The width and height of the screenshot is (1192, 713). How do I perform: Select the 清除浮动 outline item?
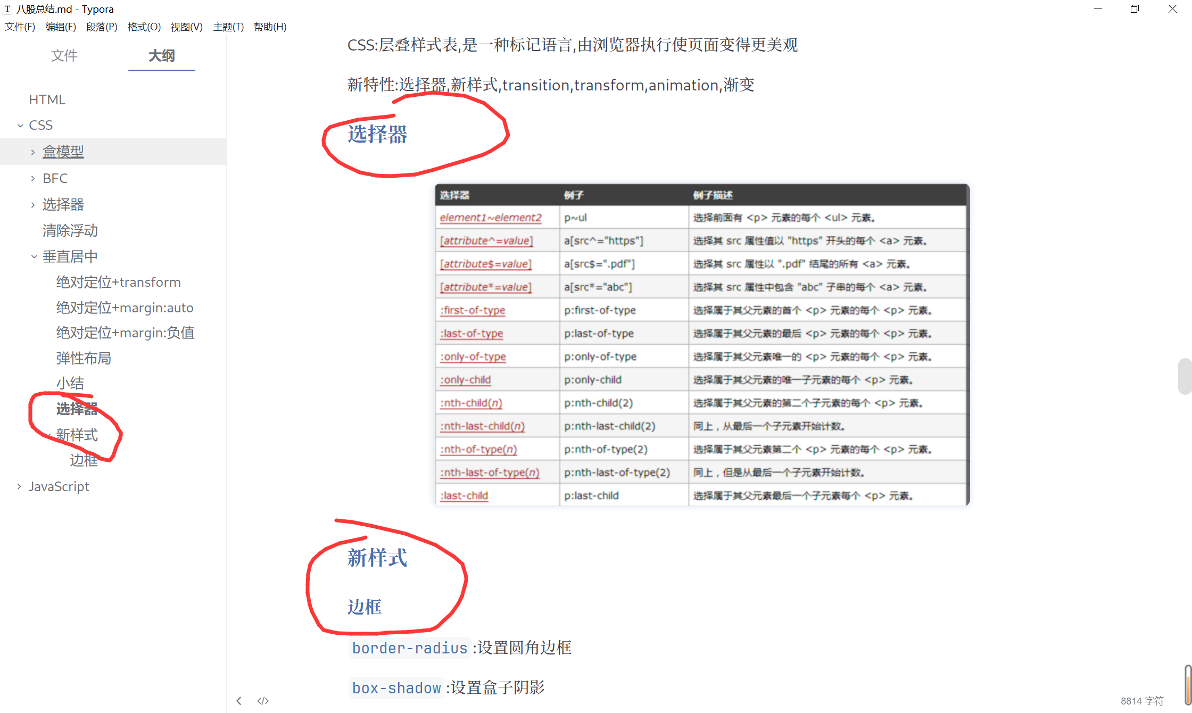pos(70,230)
